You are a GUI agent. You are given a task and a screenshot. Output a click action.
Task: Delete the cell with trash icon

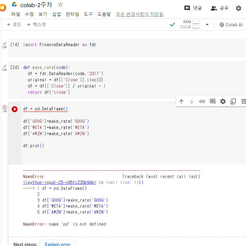[x=244, y=101]
